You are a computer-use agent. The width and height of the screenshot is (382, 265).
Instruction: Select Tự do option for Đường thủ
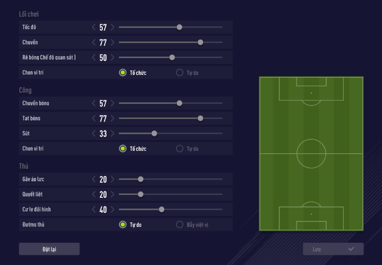point(123,225)
